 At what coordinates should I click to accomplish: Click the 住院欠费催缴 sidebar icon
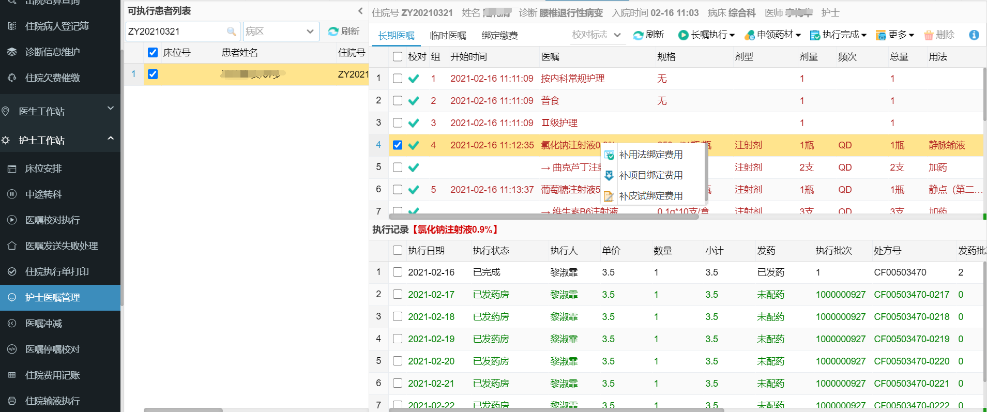coord(12,78)
